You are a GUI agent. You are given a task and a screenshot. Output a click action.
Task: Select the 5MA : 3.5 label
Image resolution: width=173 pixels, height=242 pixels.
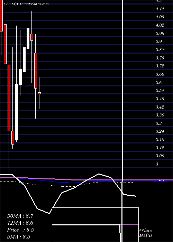coord(18,236)
